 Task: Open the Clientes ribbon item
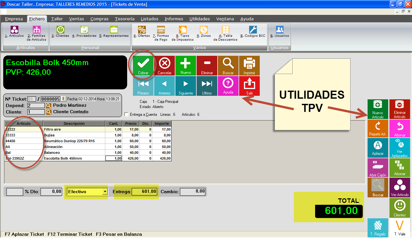60,32
